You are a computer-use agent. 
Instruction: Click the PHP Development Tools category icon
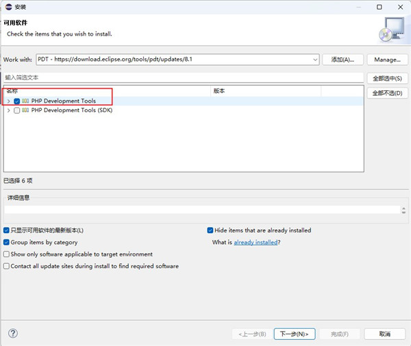[x=25, y=101]
